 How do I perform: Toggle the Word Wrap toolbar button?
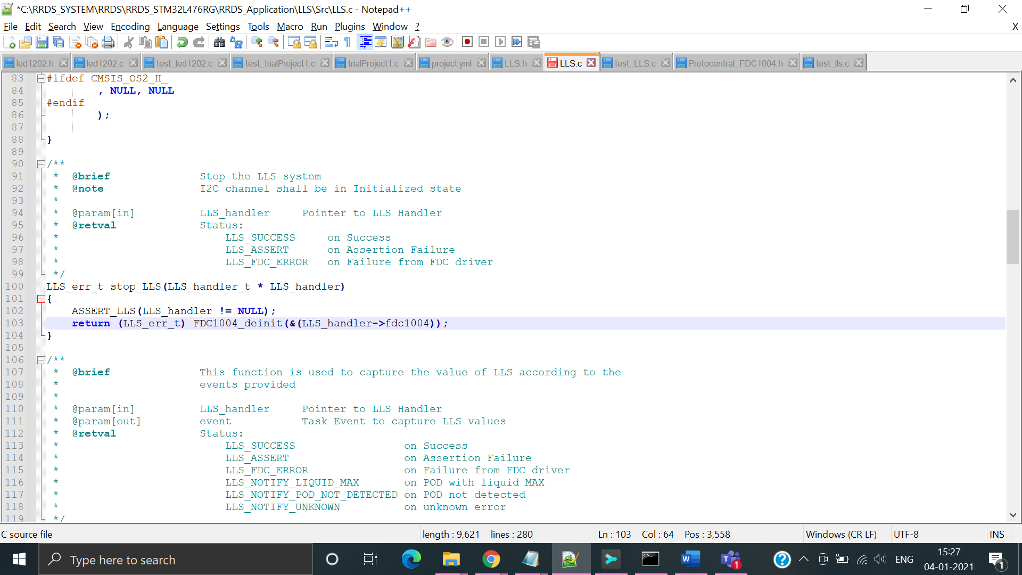pos(331,42)
